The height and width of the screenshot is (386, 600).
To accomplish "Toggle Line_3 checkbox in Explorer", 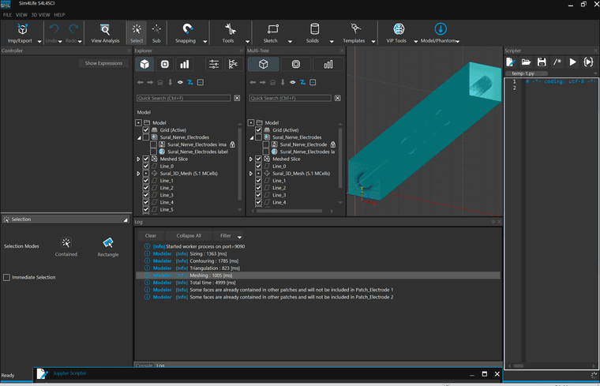I will point(146,195).
